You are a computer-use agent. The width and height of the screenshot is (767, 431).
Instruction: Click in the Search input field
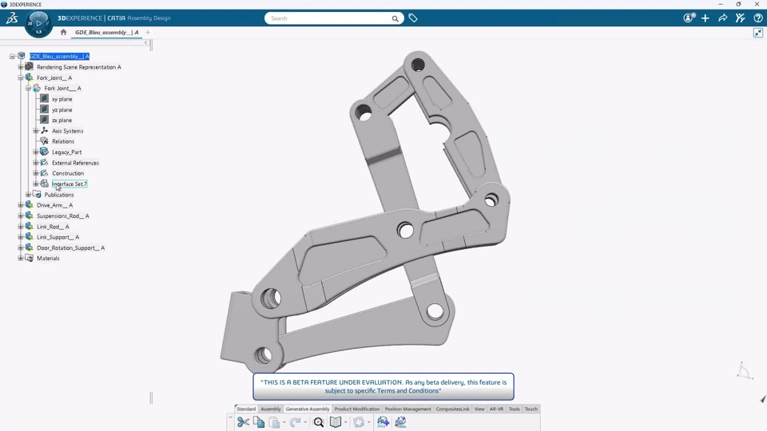click(328, 18)
